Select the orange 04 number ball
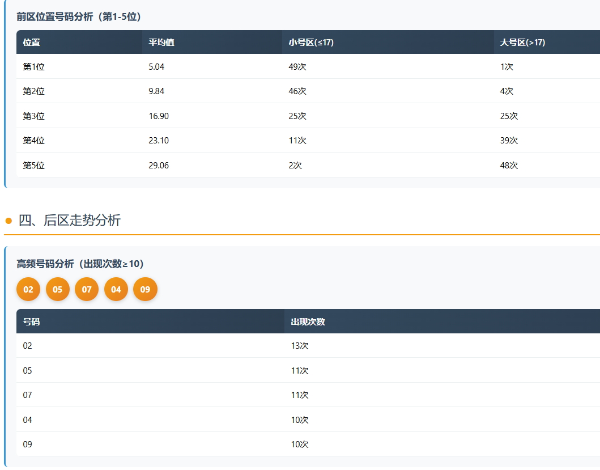Image resolution: width=600 pixels, height=470 pixels. pos(116,289)
